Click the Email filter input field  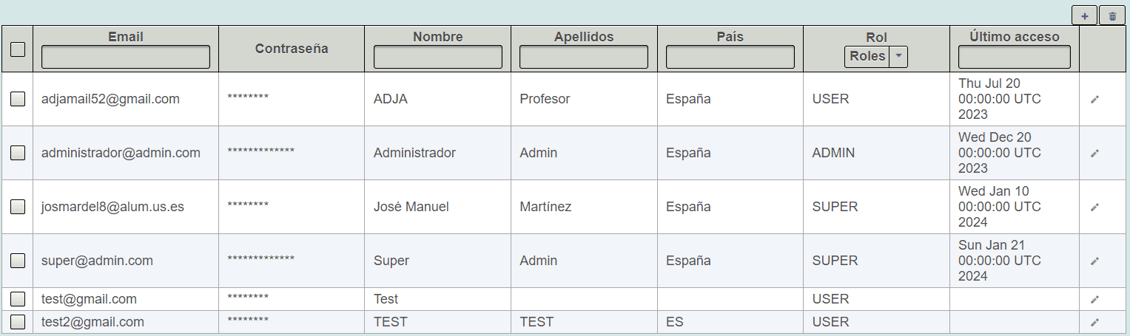pyautogui.click(x=125, y=57)
